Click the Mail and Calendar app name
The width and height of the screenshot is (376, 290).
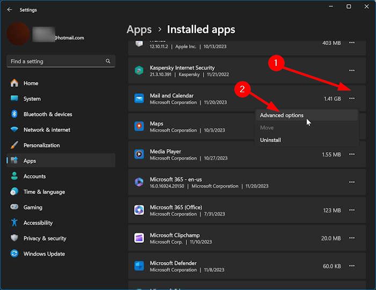point(172,95)
